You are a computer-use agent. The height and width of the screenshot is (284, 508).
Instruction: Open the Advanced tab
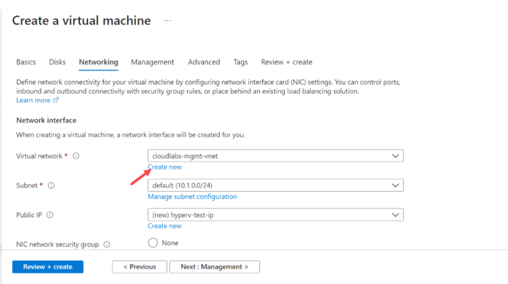point(204,62)
